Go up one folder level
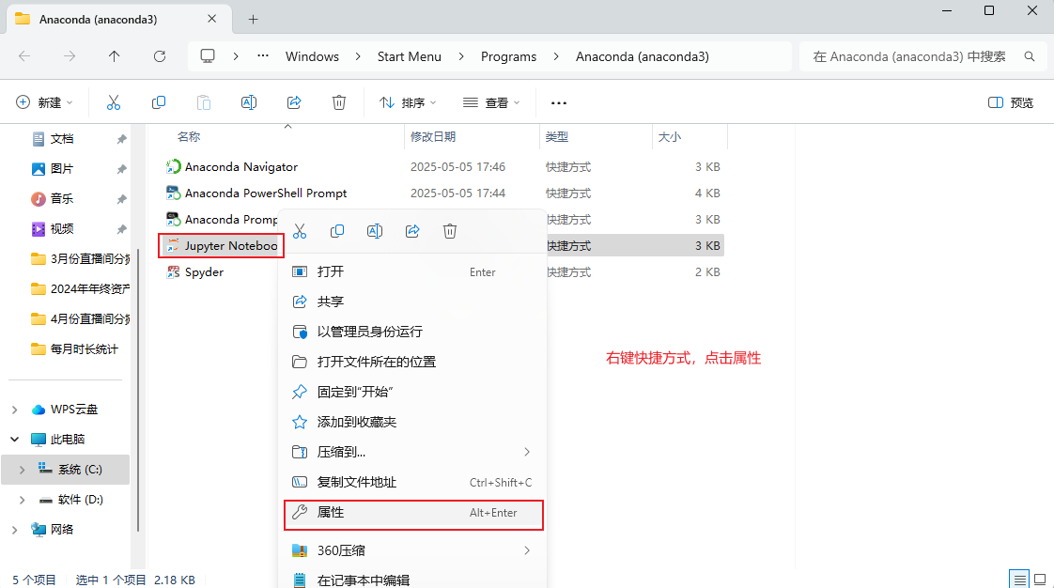 pyautogui.click(x=115, y=56)
